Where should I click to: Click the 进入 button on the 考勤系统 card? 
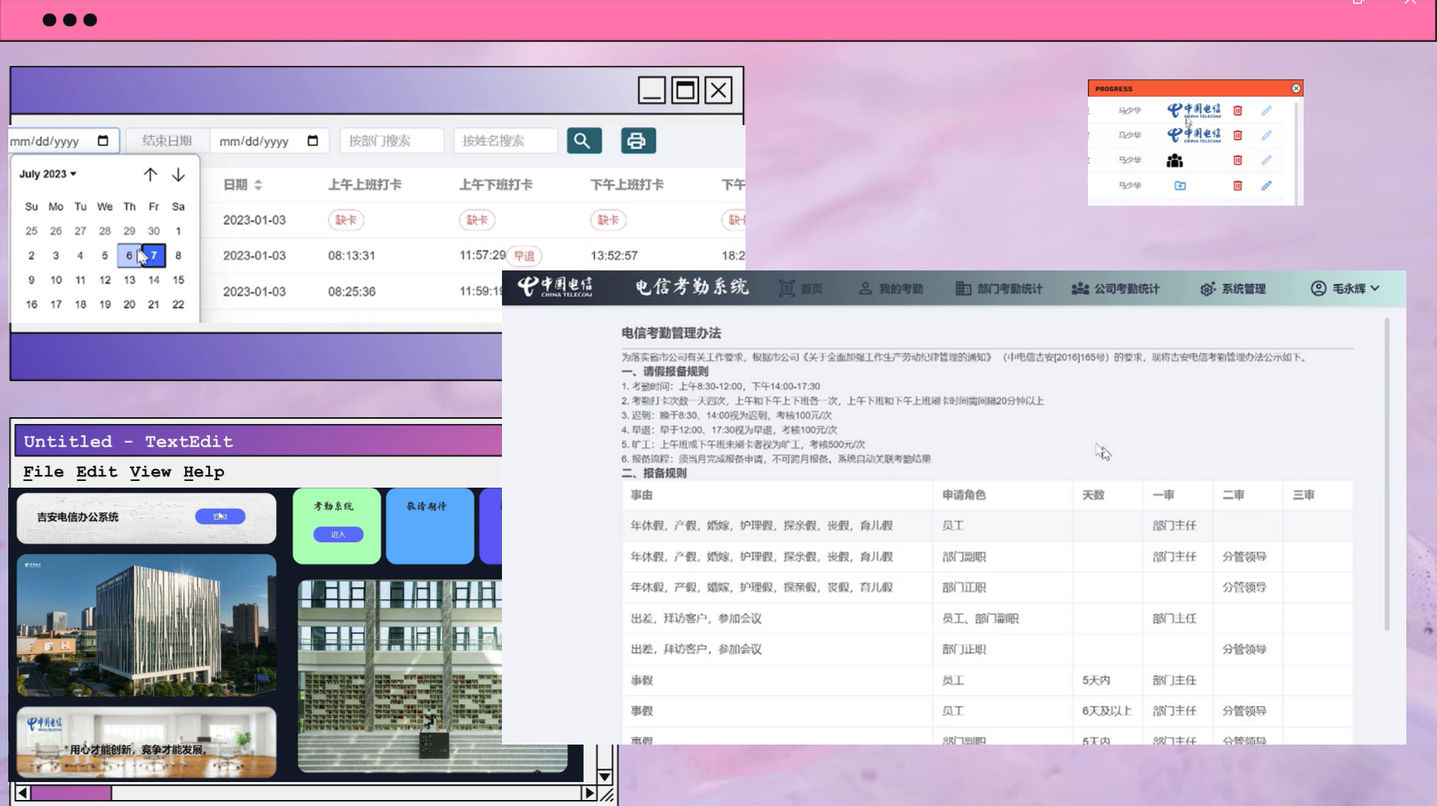338,534
